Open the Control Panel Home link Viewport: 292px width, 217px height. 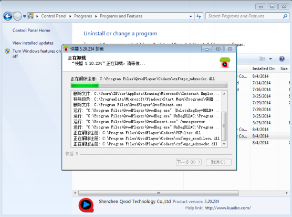tap(32, 31)
